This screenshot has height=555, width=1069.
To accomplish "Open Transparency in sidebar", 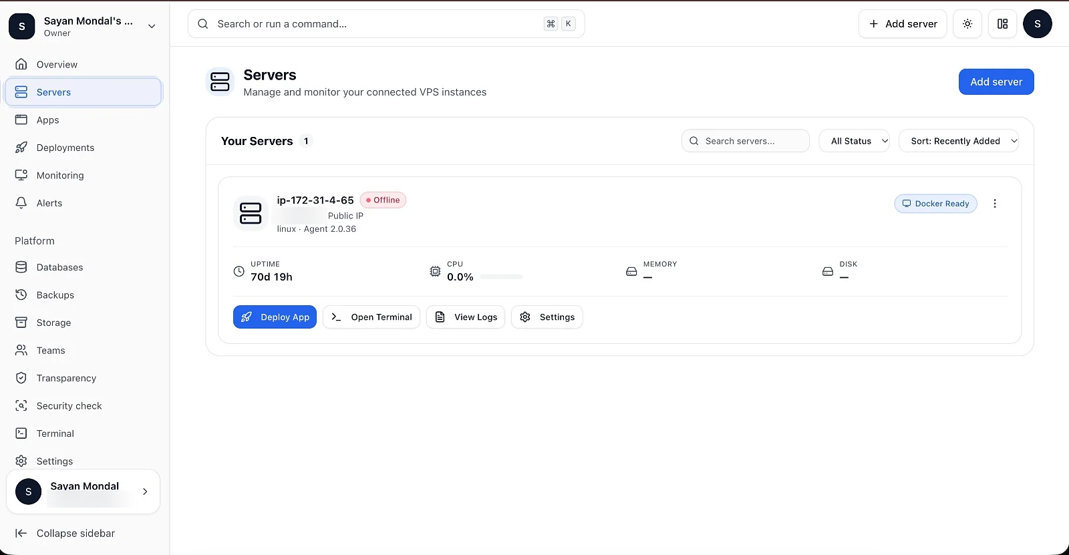I will (x=84, y=378).
